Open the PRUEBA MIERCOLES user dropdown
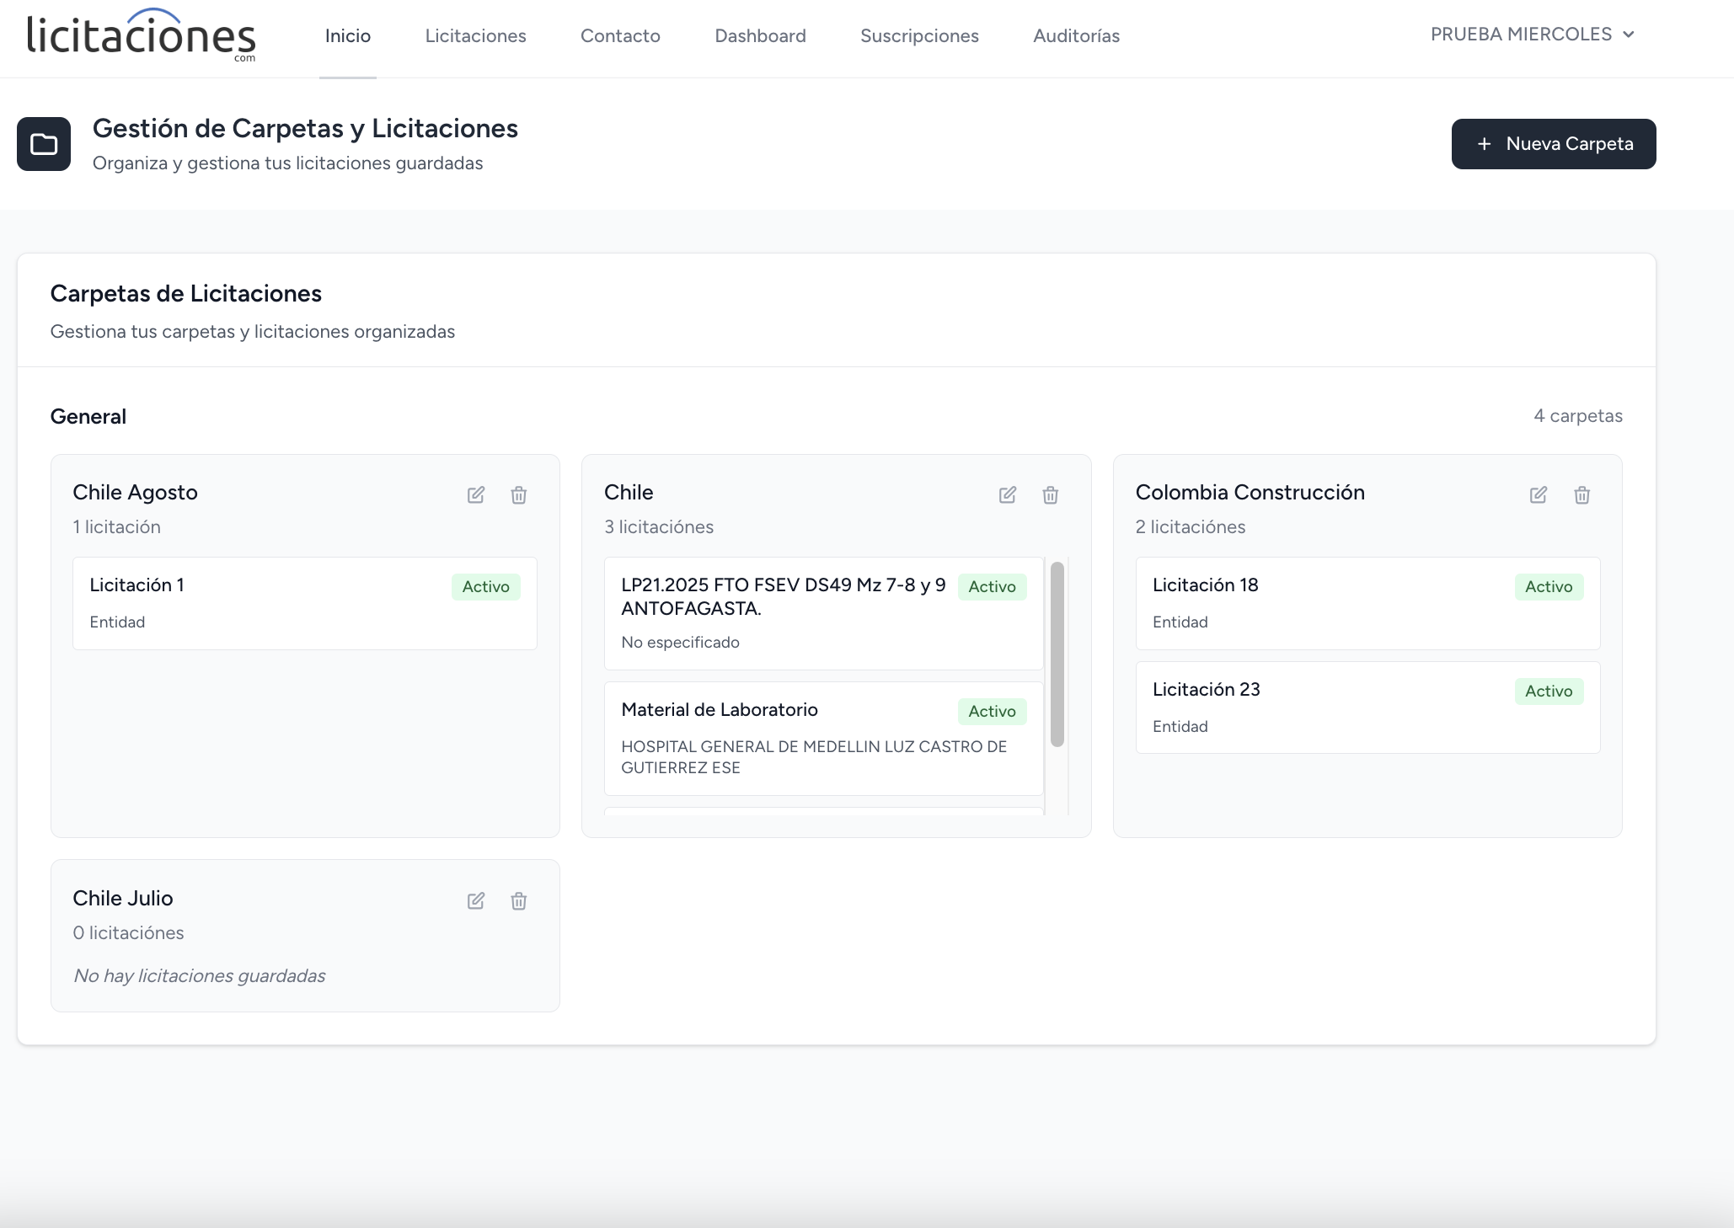Viewport: 1734px width, 1228px height. tap(1533, 35)
